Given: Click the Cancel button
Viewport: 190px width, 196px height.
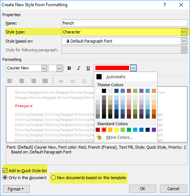Looking at the screenshot, I should point(173,189).
